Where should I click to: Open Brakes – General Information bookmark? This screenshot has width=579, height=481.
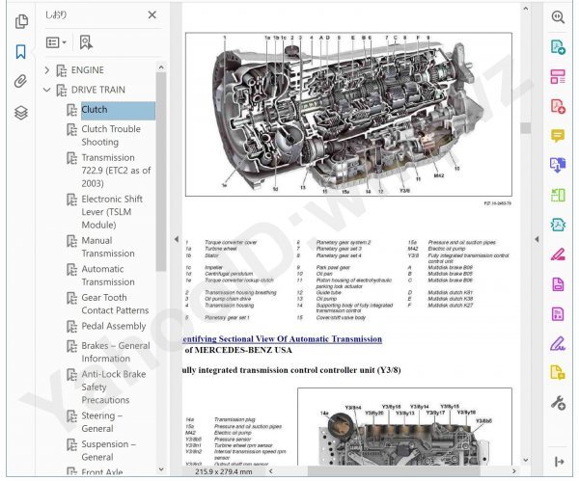click(116, 352)
